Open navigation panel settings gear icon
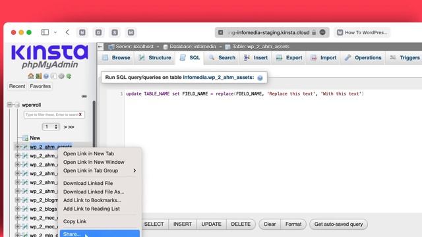422x237 pixels. (61, 76)
